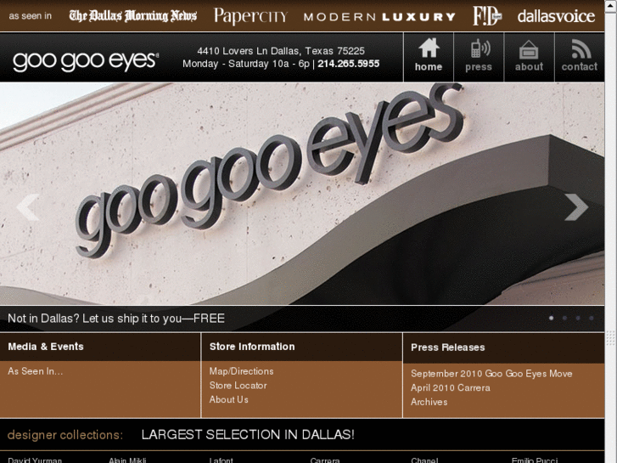
Task: Advance to next slide with right arrow
Action: click(576, 207)
